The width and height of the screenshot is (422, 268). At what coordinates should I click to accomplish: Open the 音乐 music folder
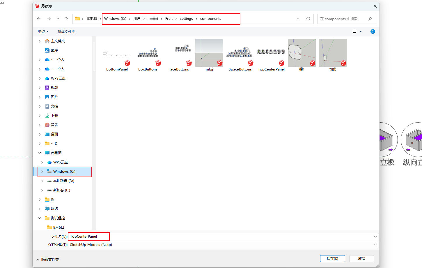54,125
